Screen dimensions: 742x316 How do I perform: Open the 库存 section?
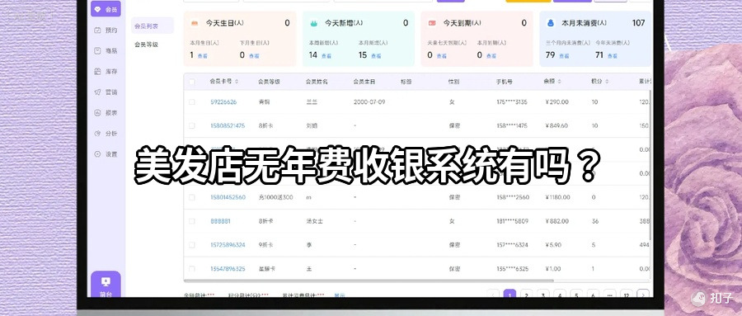tap(106, 72)
